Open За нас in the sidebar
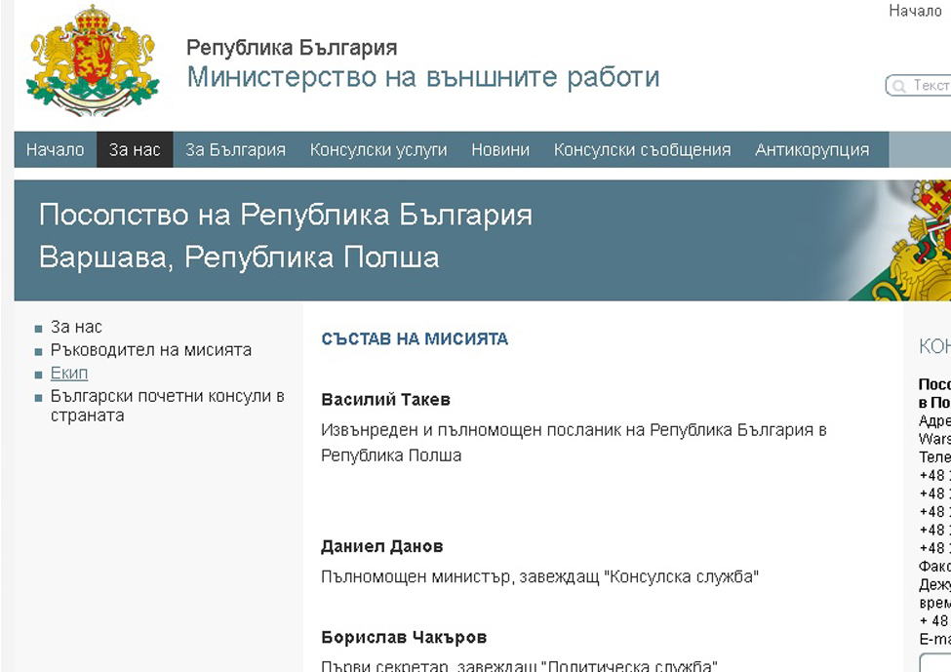The image size is (951, 672). 76,327
